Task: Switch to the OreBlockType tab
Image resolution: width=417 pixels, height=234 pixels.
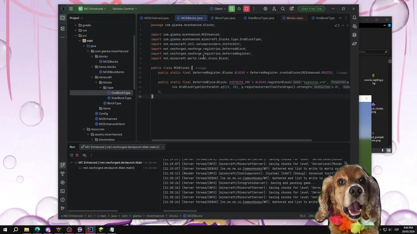Action: click(x=323, y=18)
